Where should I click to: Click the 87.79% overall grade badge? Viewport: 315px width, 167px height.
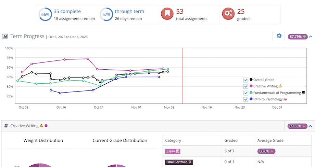[x=298, y=36]
